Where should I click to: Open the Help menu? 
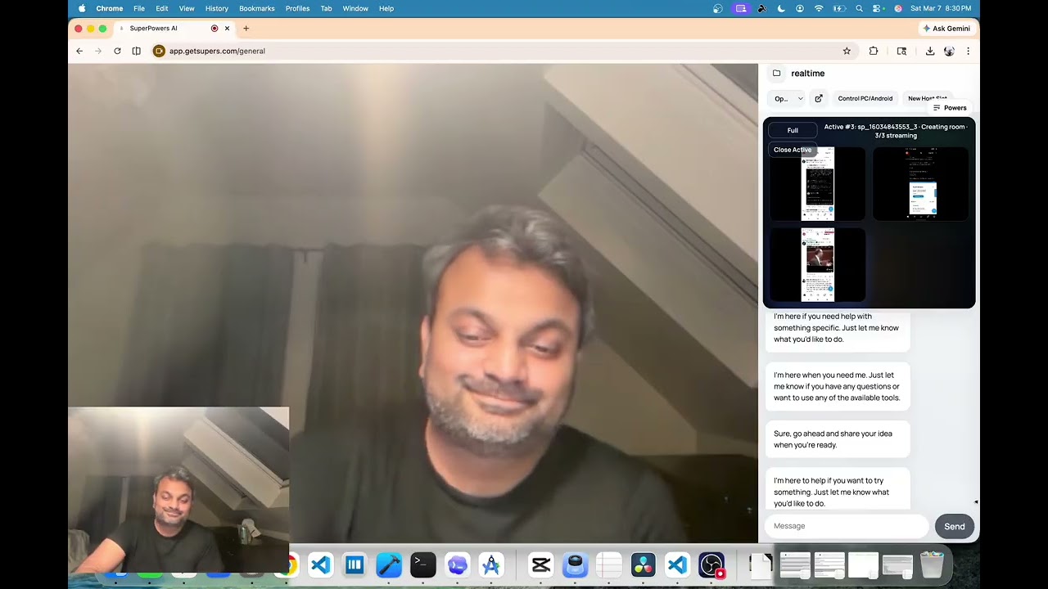(386, 8)
